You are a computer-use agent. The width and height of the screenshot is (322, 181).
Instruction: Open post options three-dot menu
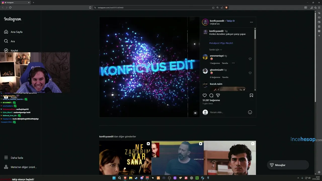click(x=251, y=22)
